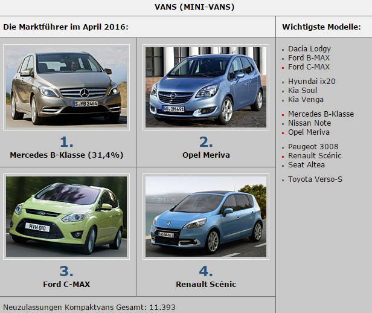Viewport: 372px width, 313px height.
Task: Click the Ford B-MAX list entry
Action: click(x=309, y=57)
